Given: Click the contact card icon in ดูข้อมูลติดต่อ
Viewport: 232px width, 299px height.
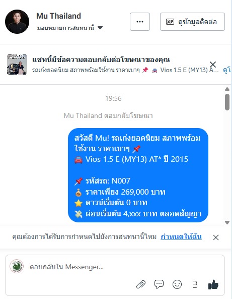Looking at the screenshot, I should click(x=170, y=22).
